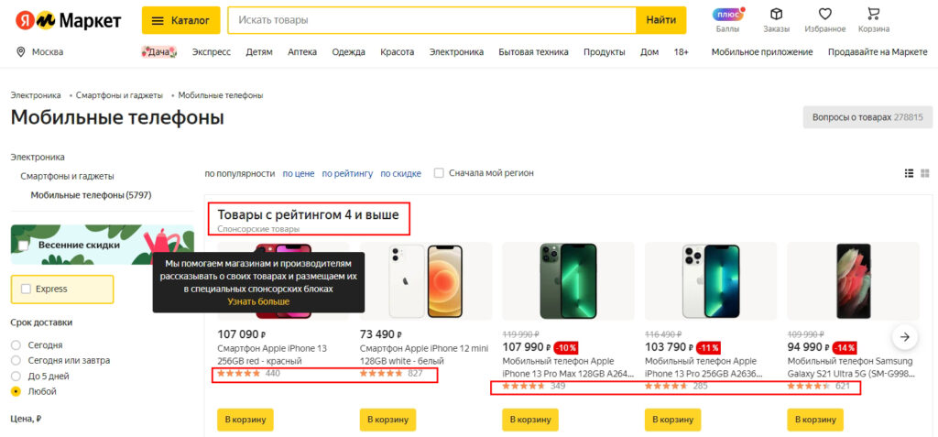Open Вопросы о товарах 278815 button

pyautogui.click(x=867, y=117)
